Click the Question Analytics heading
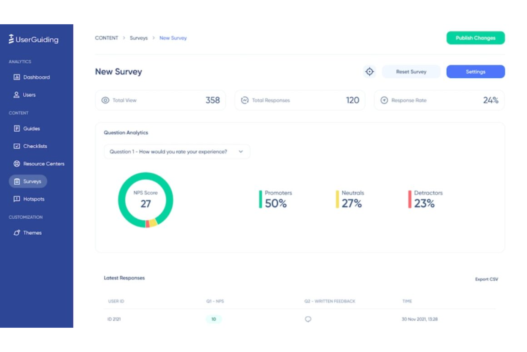The image size is (527, 352). pyautogui.click(x=126, y=132)
